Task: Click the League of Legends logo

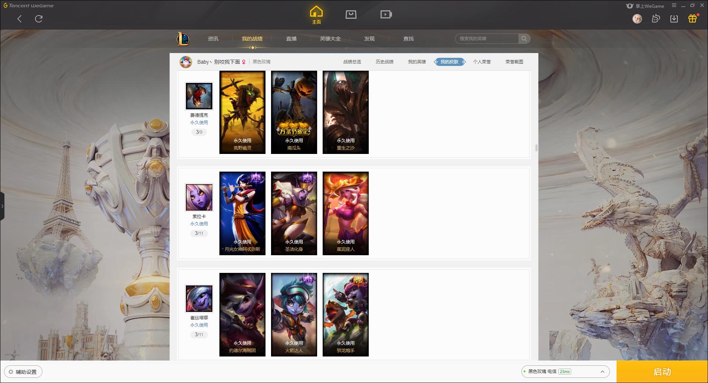Action: 183,39
